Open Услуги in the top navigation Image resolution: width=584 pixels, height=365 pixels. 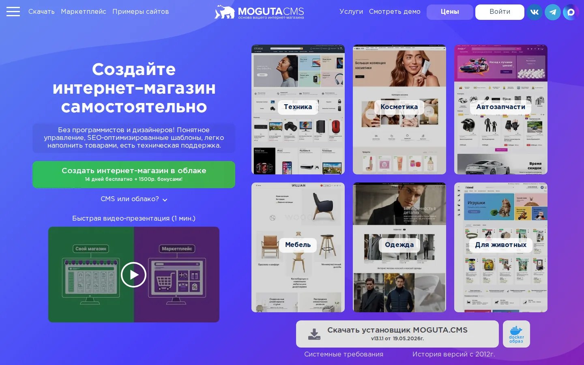tap(351, 12)
